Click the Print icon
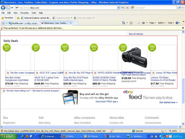This screenshot has width=185, height=139. click(x=143, y=23)
